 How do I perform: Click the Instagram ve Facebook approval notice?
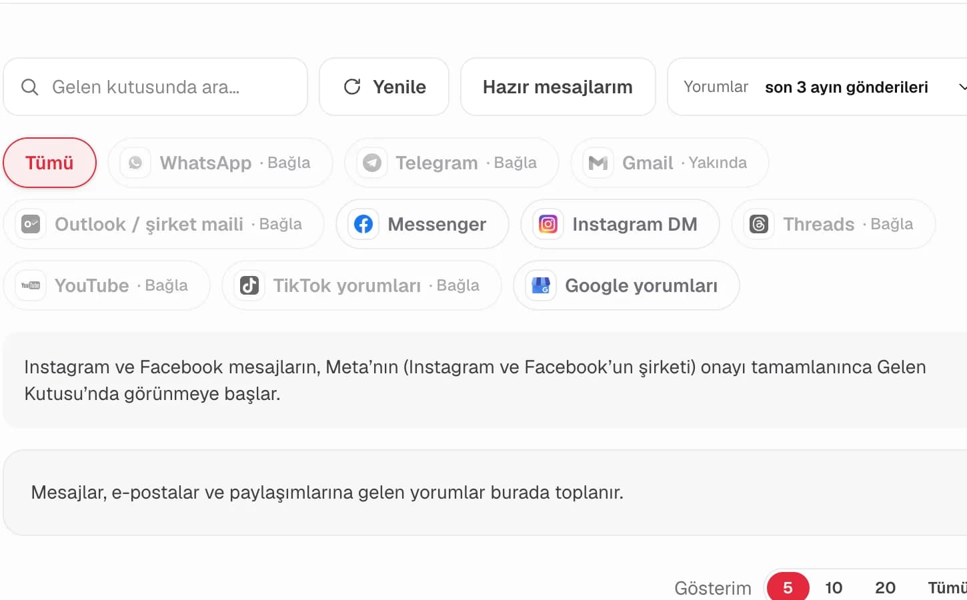coord(485,380)
